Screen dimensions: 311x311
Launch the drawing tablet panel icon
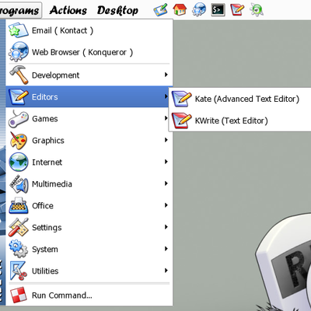pyautogui.click(x=160, y=10)
